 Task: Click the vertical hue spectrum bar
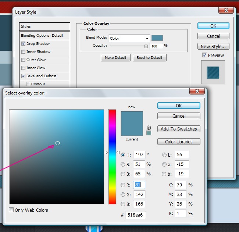pos(112,157)
